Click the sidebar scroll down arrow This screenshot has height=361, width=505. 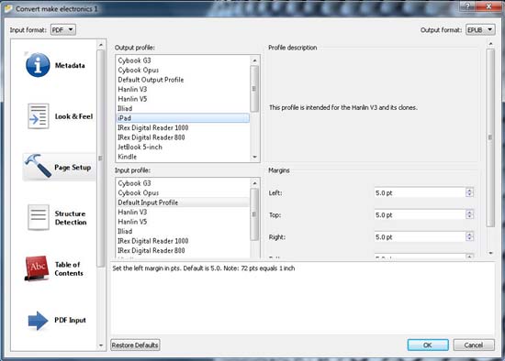click(x=101, y=345)
